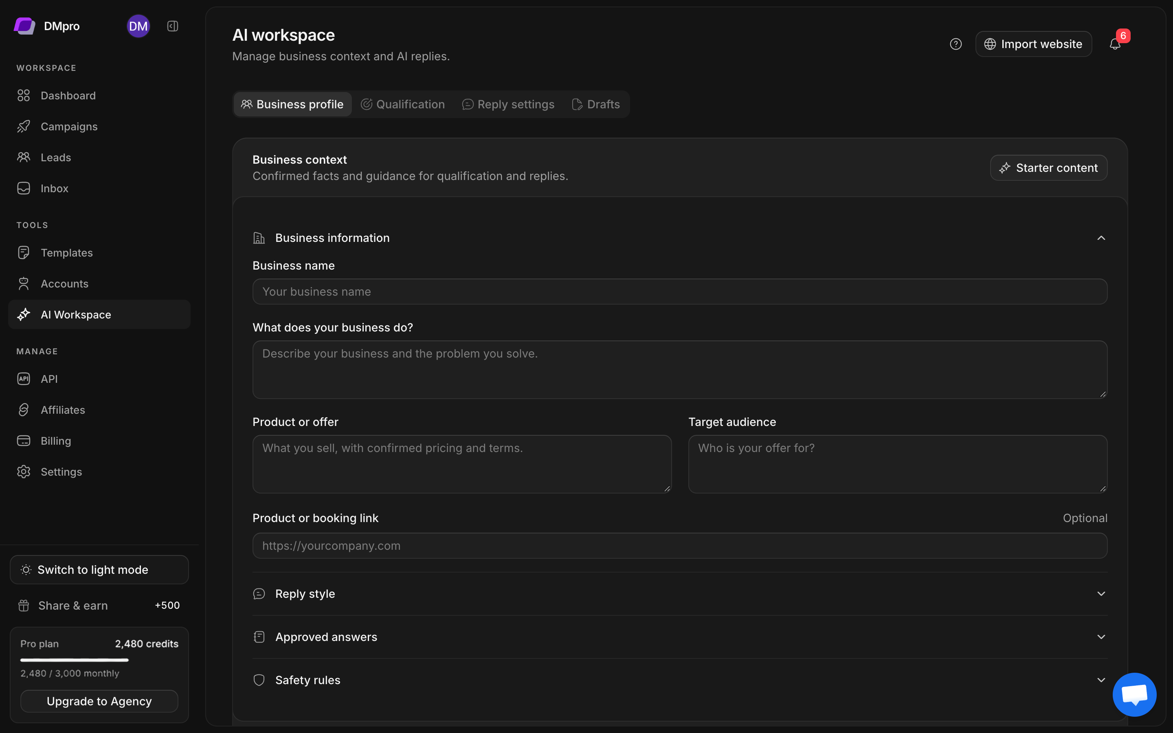Screen dimensions: 1173x733
Task: Open Accounts under Tools
Action: coord(99,283)
